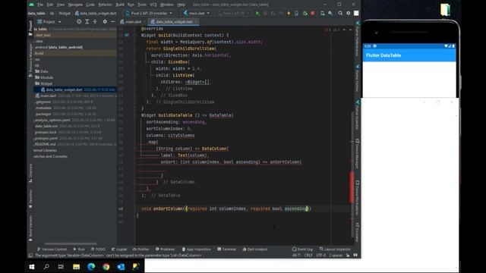Click Expand All icon in Project panel
Image resolution: width=486 pixels, height=273 pixels.
pos(87,22)
